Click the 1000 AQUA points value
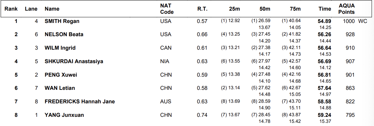Viewport: 374px width, 126px height. click(x=349, y=21)
